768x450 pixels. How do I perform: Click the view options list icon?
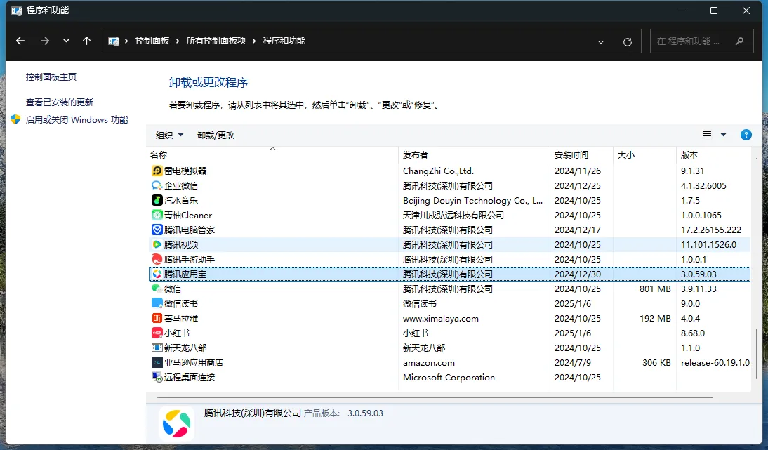click(x=707, y=135)
